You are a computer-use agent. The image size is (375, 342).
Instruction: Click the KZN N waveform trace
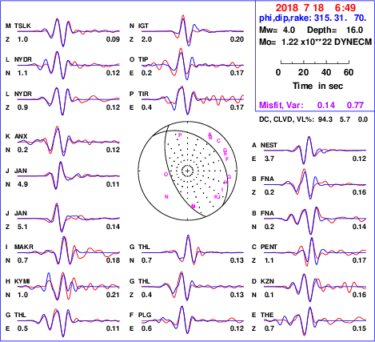[315, 288]
